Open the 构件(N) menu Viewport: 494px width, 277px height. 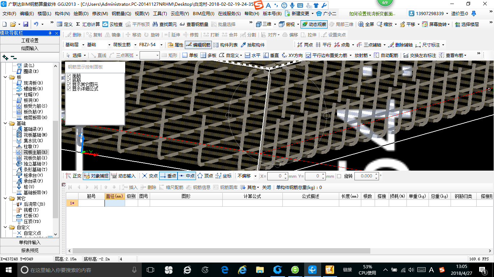point(62,14)
